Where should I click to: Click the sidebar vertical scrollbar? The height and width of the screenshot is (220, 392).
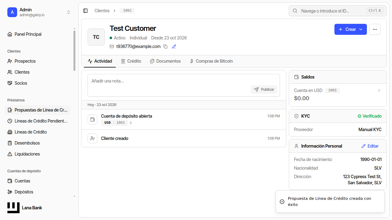coord(74,51)
